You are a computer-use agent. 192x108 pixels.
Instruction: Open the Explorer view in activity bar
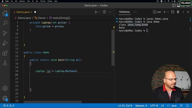[5, 13]
